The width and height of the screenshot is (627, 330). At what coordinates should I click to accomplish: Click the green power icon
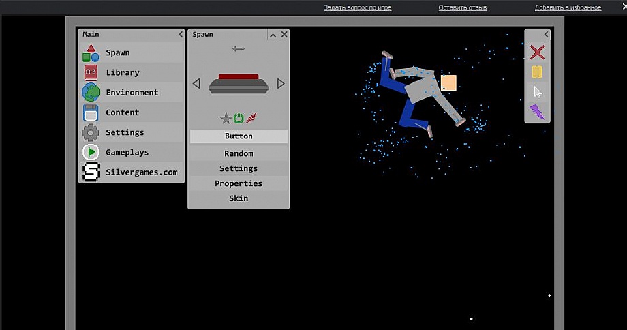click(x=239, y=118)
